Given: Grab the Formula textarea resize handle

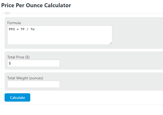Looking at the screenshot, I should (111, 43).
